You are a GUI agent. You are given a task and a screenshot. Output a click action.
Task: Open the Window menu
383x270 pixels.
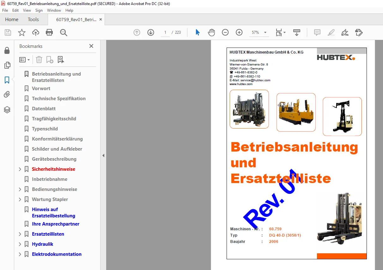pos(54,10)
